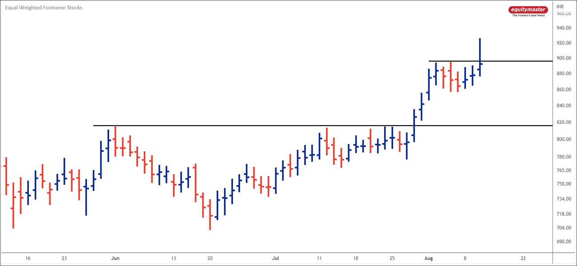577x266 pixels.
Task: Select the chart title Equal Weighted Footwear Stocks
Action: [x=43, y=8]
